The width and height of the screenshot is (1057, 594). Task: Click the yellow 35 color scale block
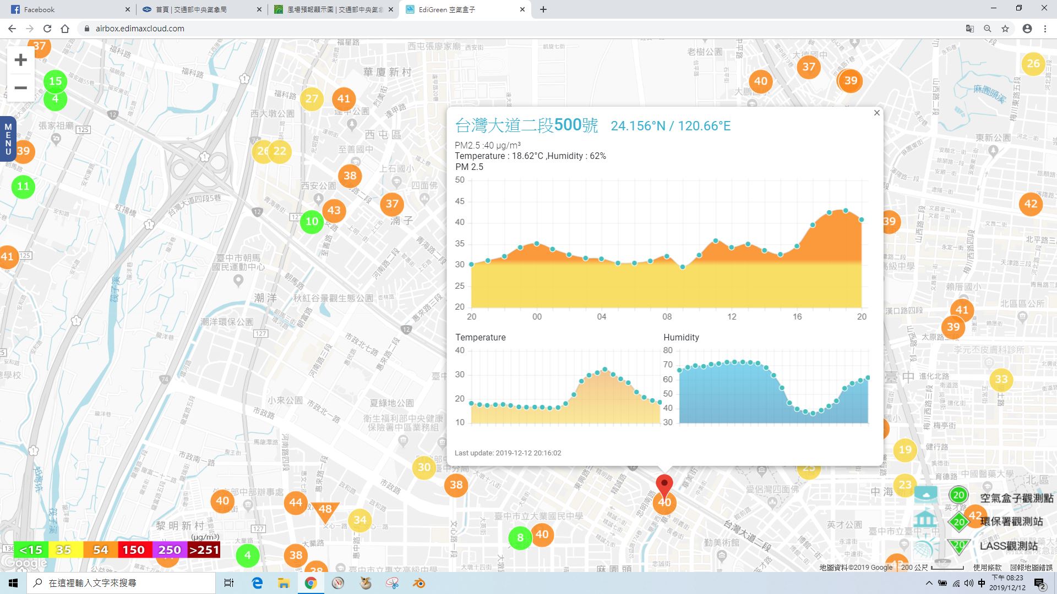pos(65,549)
